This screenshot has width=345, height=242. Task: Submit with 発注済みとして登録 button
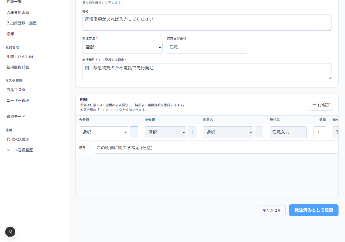point(314,210)
